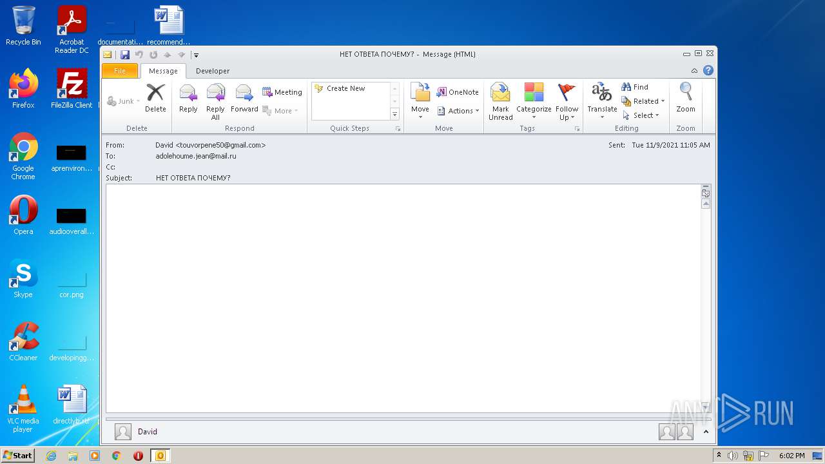The image size is (825, 464).
Task: Open the Quick Steps dialog launcher
Action: tap(398, 129)
